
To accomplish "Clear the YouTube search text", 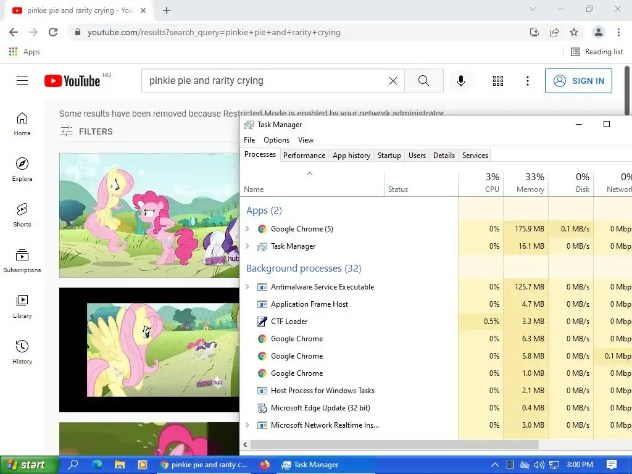I will pyautogui.click(x=393, y=81).
